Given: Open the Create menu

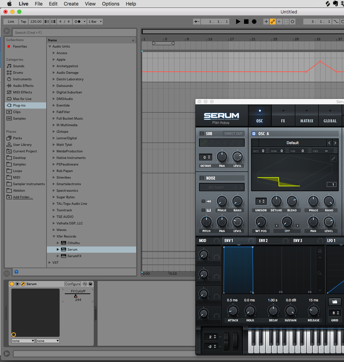Looking at the screenshot, I should point(71,4).
